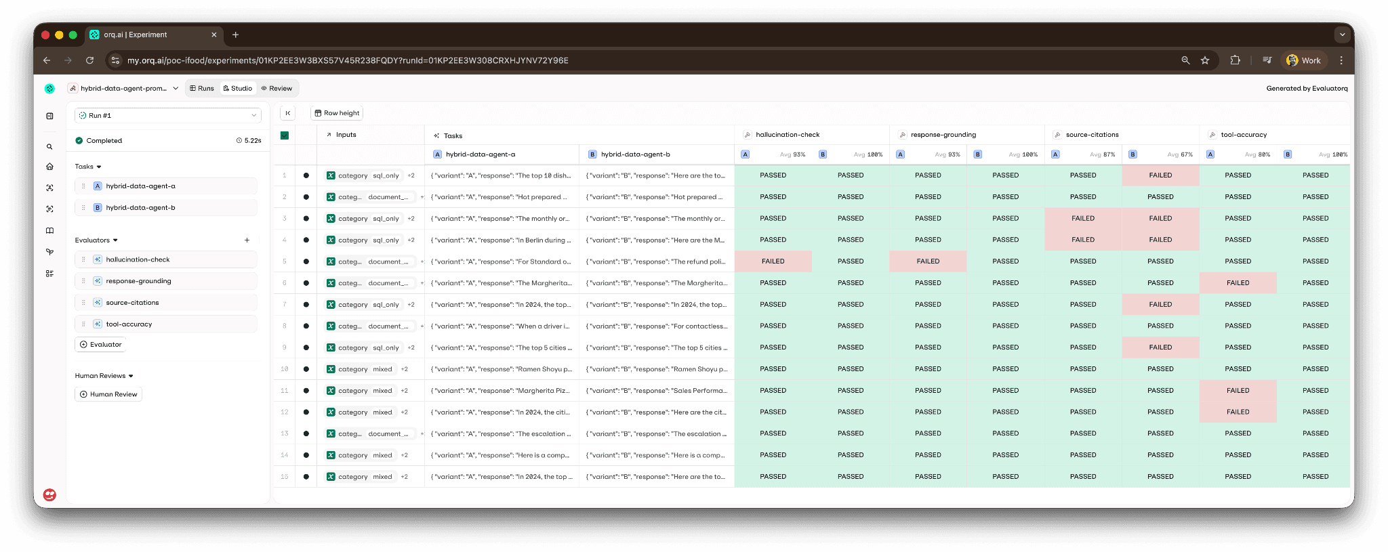Open media control icon in browser toolbar
Image resolution: width=1388 pixels, height=552 pixels.
coord(1267,60)
